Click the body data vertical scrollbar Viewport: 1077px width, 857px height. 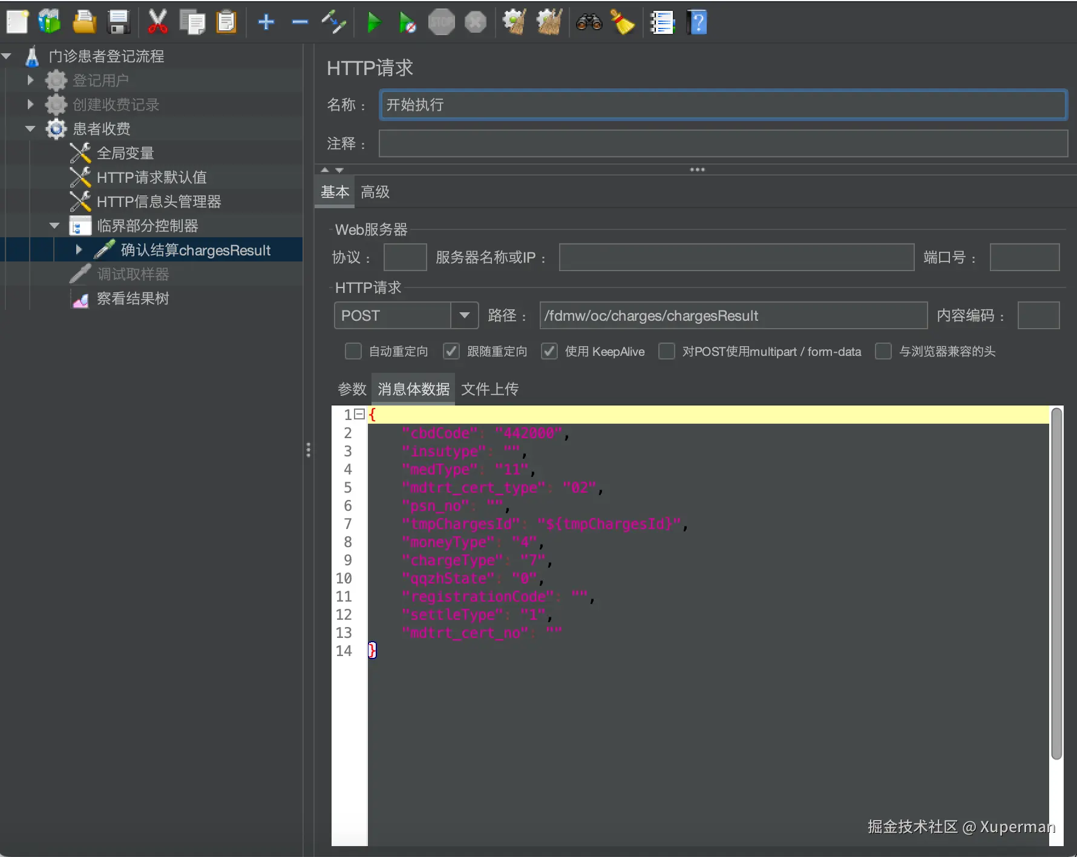click(1056, 583)
